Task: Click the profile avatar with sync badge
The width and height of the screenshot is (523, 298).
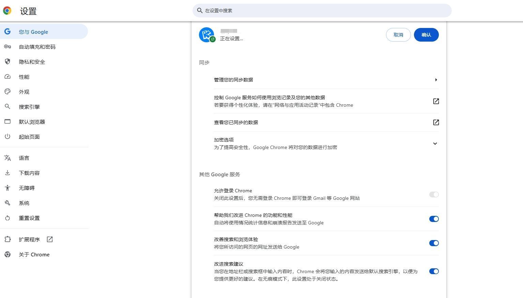Action: (207, 35)
